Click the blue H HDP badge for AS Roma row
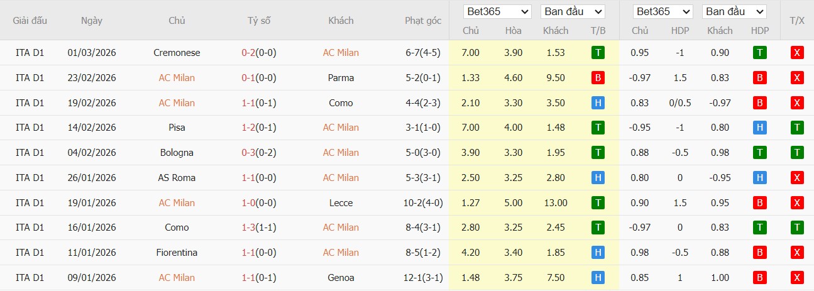Image resolution: width=814 pixels, height=291 pixels. tap(759, 178)
